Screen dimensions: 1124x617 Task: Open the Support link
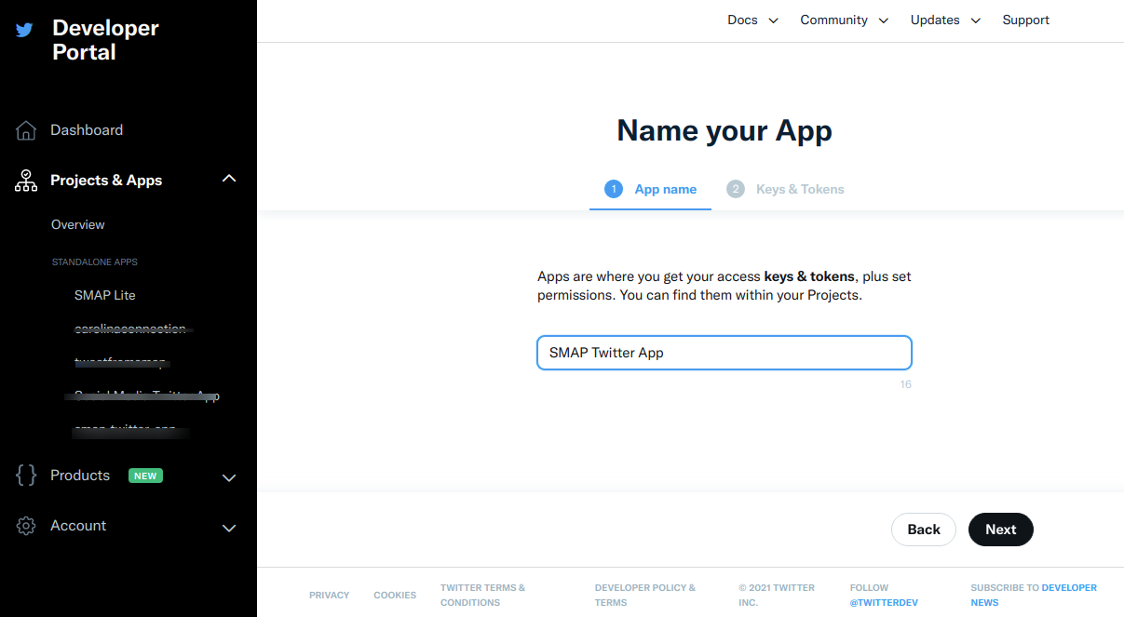(x=1025, y=20)
